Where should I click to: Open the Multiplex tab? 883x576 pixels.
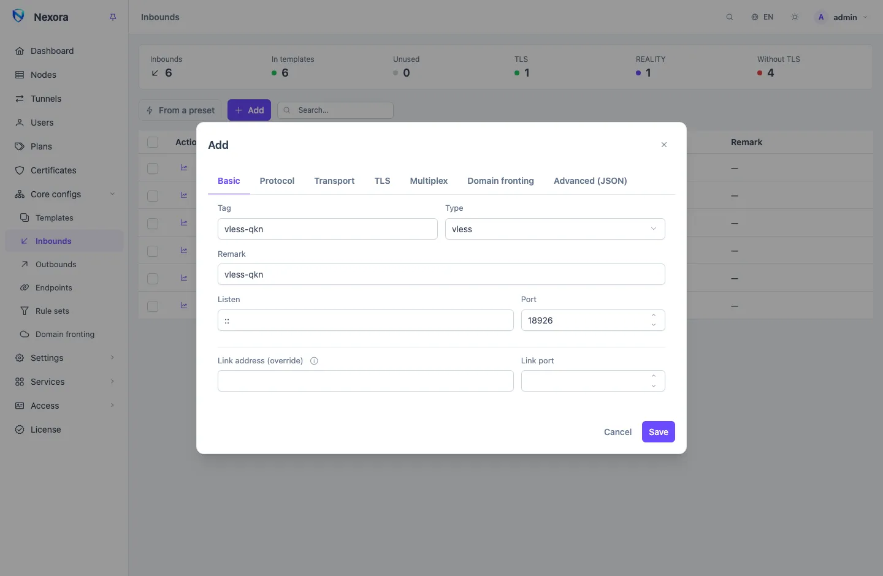point(429,181)
